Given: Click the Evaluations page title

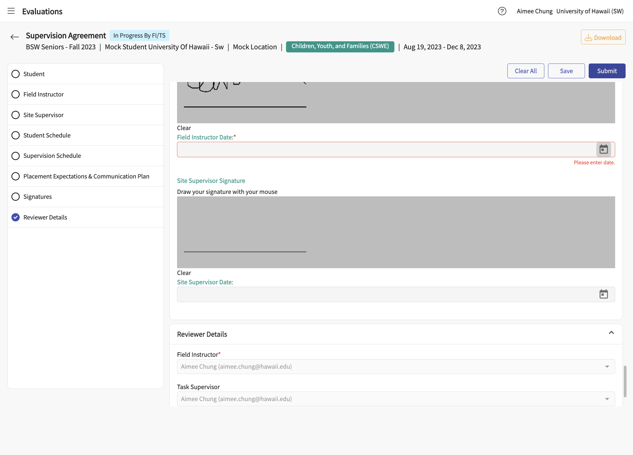Looking at the screenshot, I should (42, 11).
